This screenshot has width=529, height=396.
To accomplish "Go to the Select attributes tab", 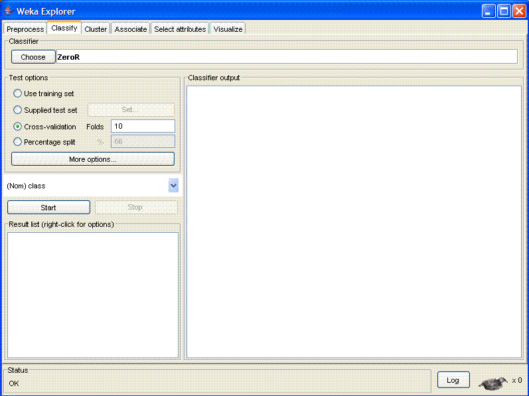I will 180,29.
